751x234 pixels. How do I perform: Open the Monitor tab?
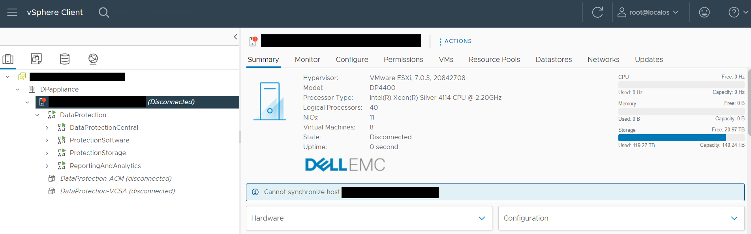(307, 60)
